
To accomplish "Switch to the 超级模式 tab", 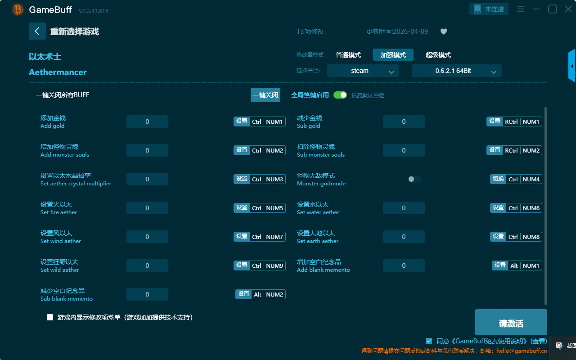I will click(438, 55).
